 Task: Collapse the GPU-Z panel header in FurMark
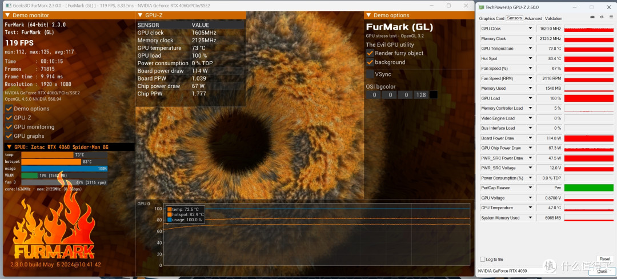coord(140,15)
